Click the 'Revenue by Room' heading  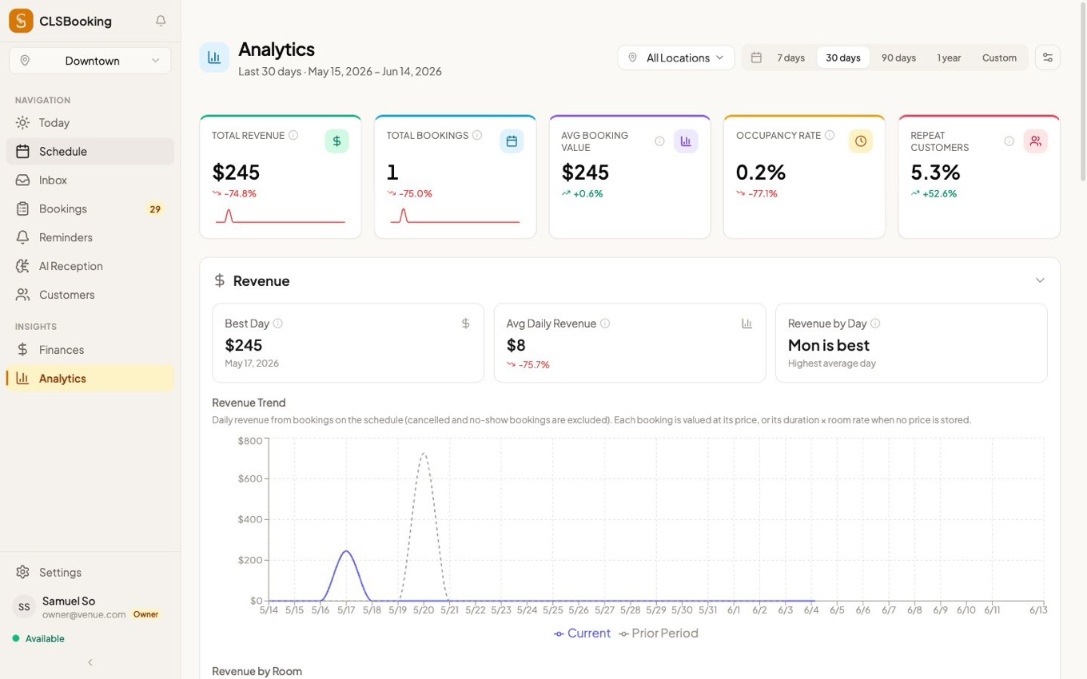click(257, 671)
